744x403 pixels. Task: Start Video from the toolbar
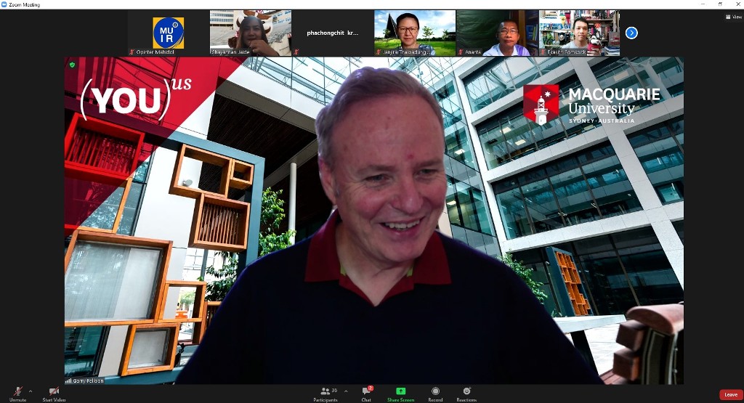click(x=54, y=392)
